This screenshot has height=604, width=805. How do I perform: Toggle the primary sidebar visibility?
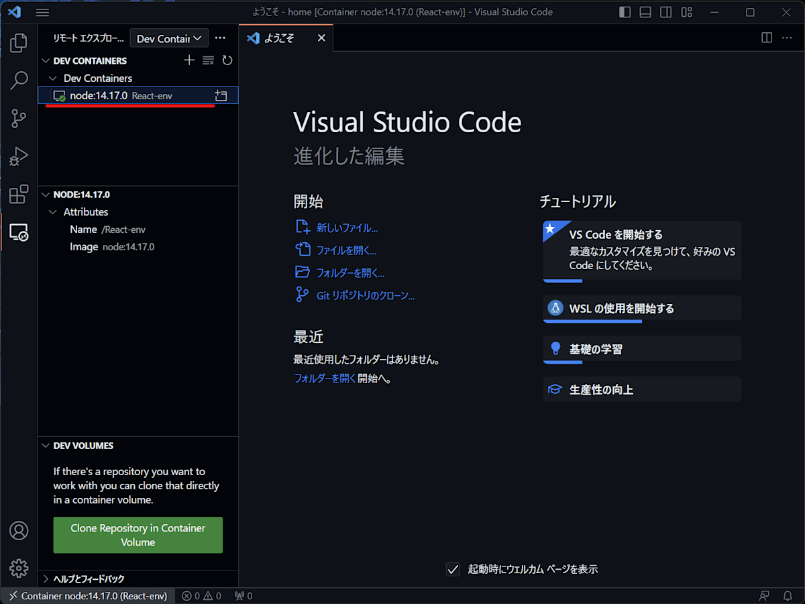pos(625,12)
